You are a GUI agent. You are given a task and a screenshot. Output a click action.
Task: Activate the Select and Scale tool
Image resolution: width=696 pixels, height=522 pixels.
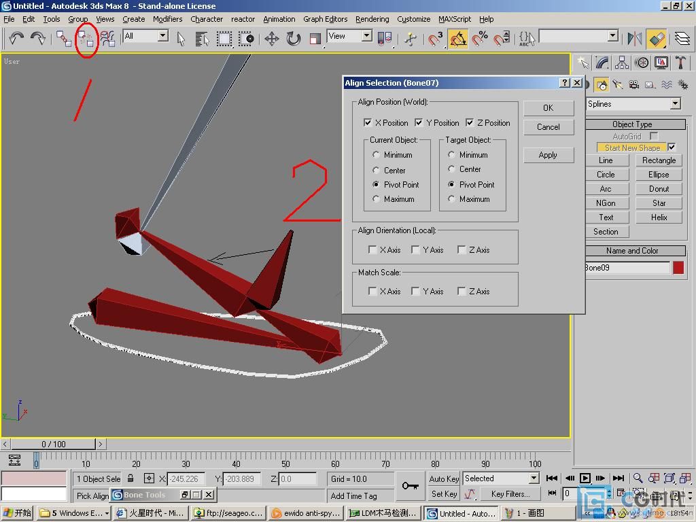315,39
